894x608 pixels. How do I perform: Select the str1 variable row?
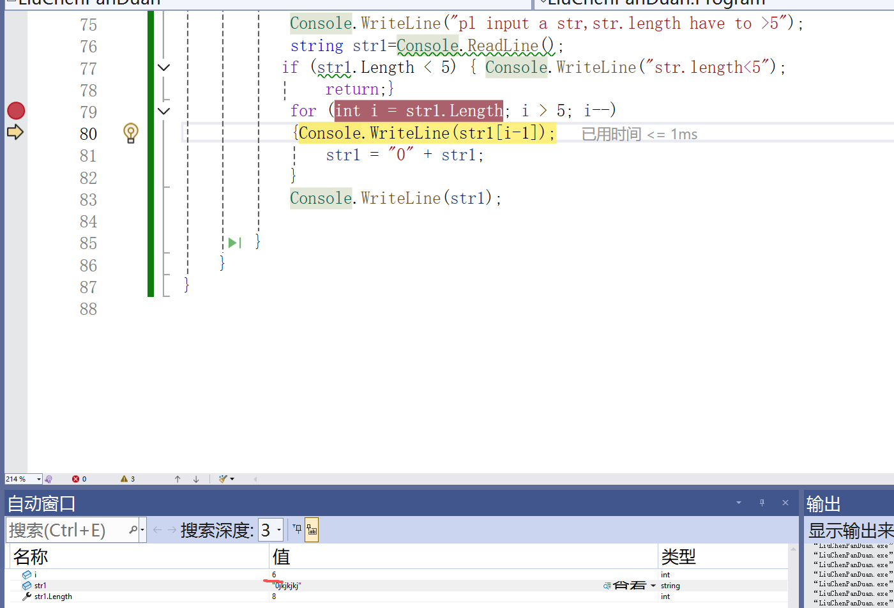point(399,586)
